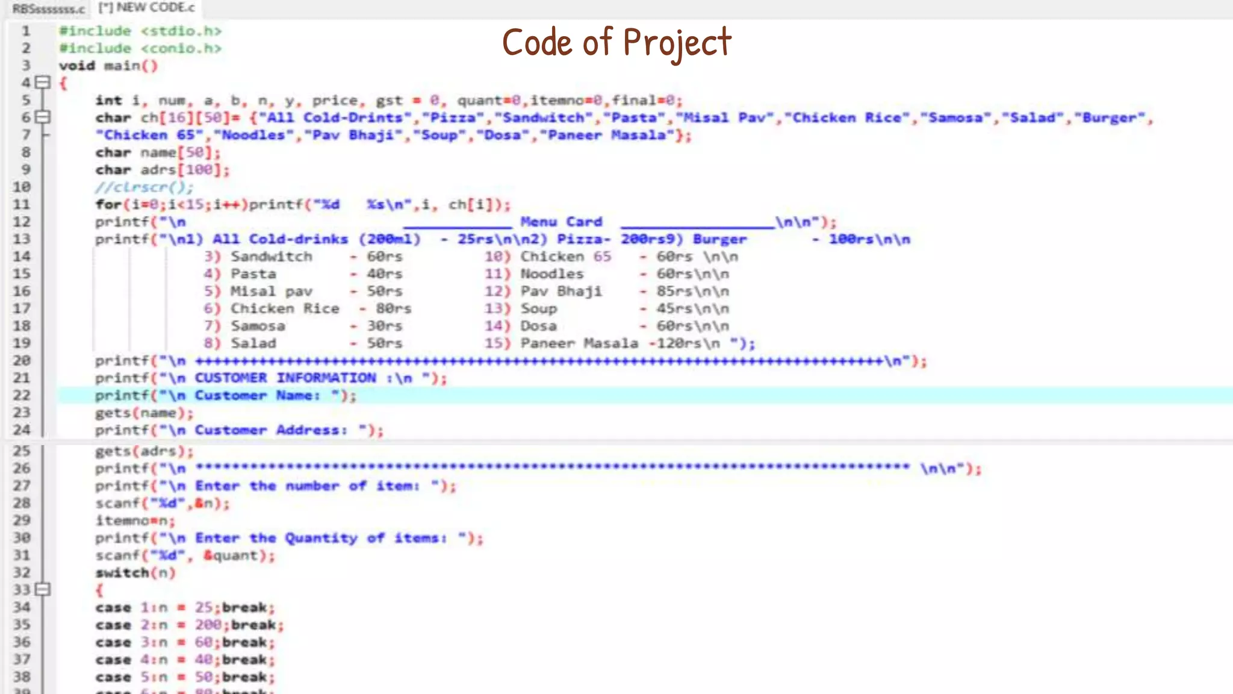
Task: Click the 'Code of Project' heading
Action: click(x=616, y=43)
